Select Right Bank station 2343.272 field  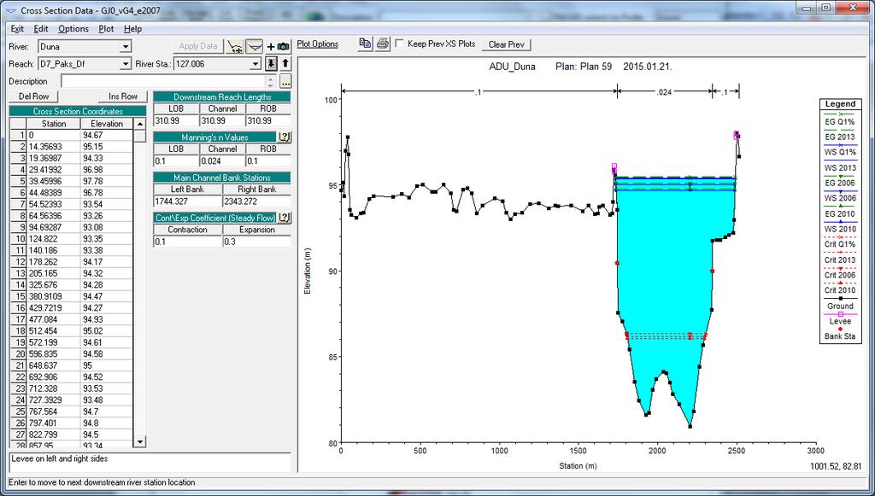coord(256,201)
